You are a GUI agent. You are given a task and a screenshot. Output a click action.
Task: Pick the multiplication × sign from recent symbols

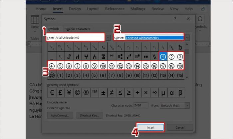click(x=146, y=93)
